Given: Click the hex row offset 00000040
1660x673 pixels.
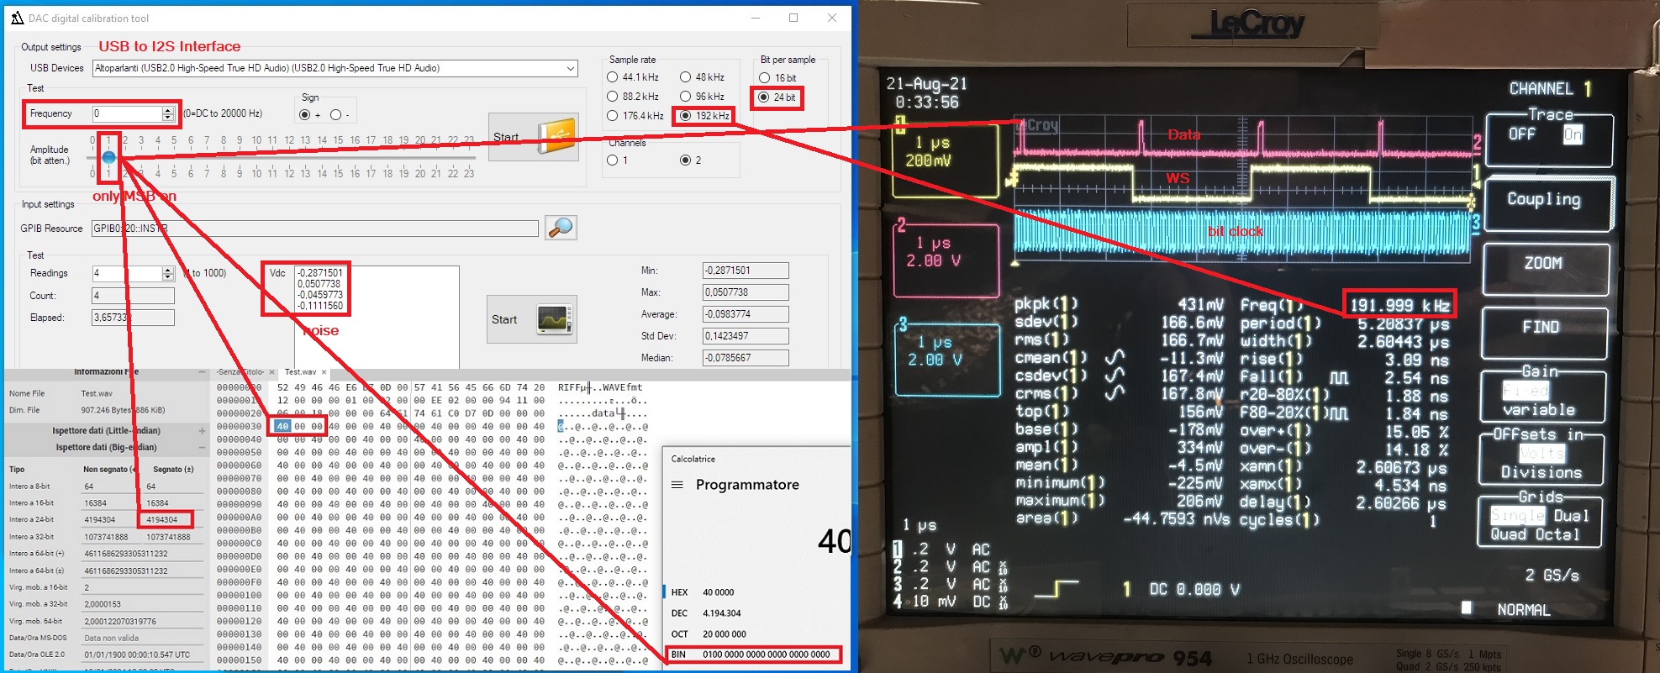Looking at the screenshot, I should click(239, 439).
